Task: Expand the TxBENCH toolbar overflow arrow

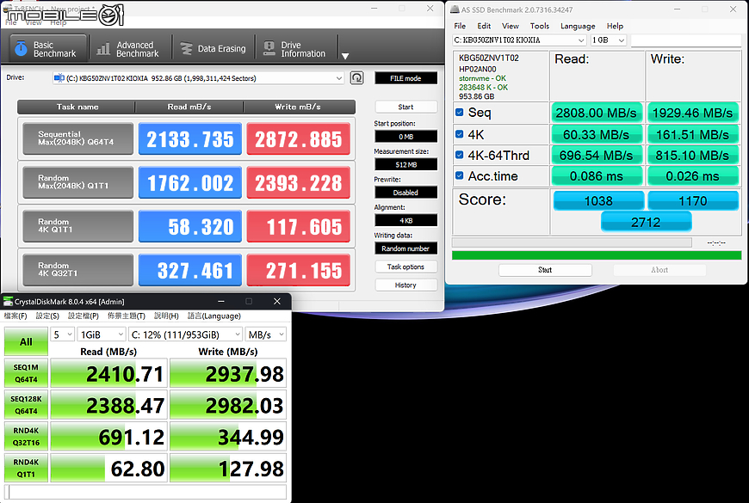Action: pyautogui.click(x=345, y=56)
